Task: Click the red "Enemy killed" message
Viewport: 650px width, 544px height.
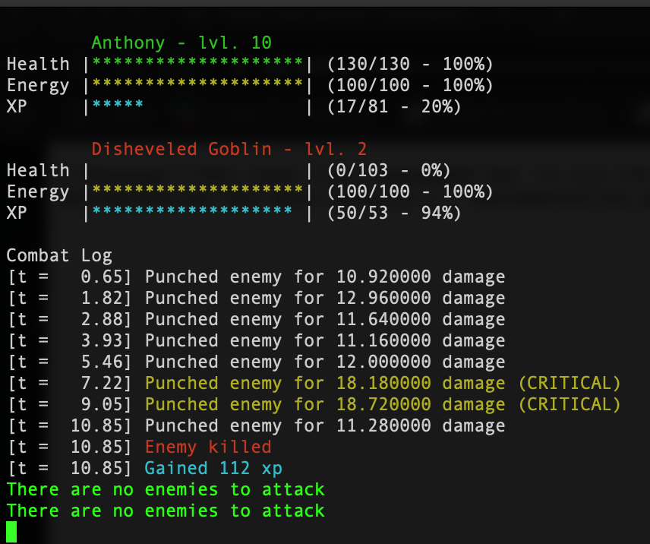Action: coord(208,447)
